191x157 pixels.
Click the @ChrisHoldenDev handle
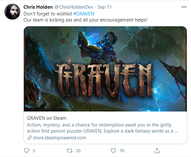74,7
